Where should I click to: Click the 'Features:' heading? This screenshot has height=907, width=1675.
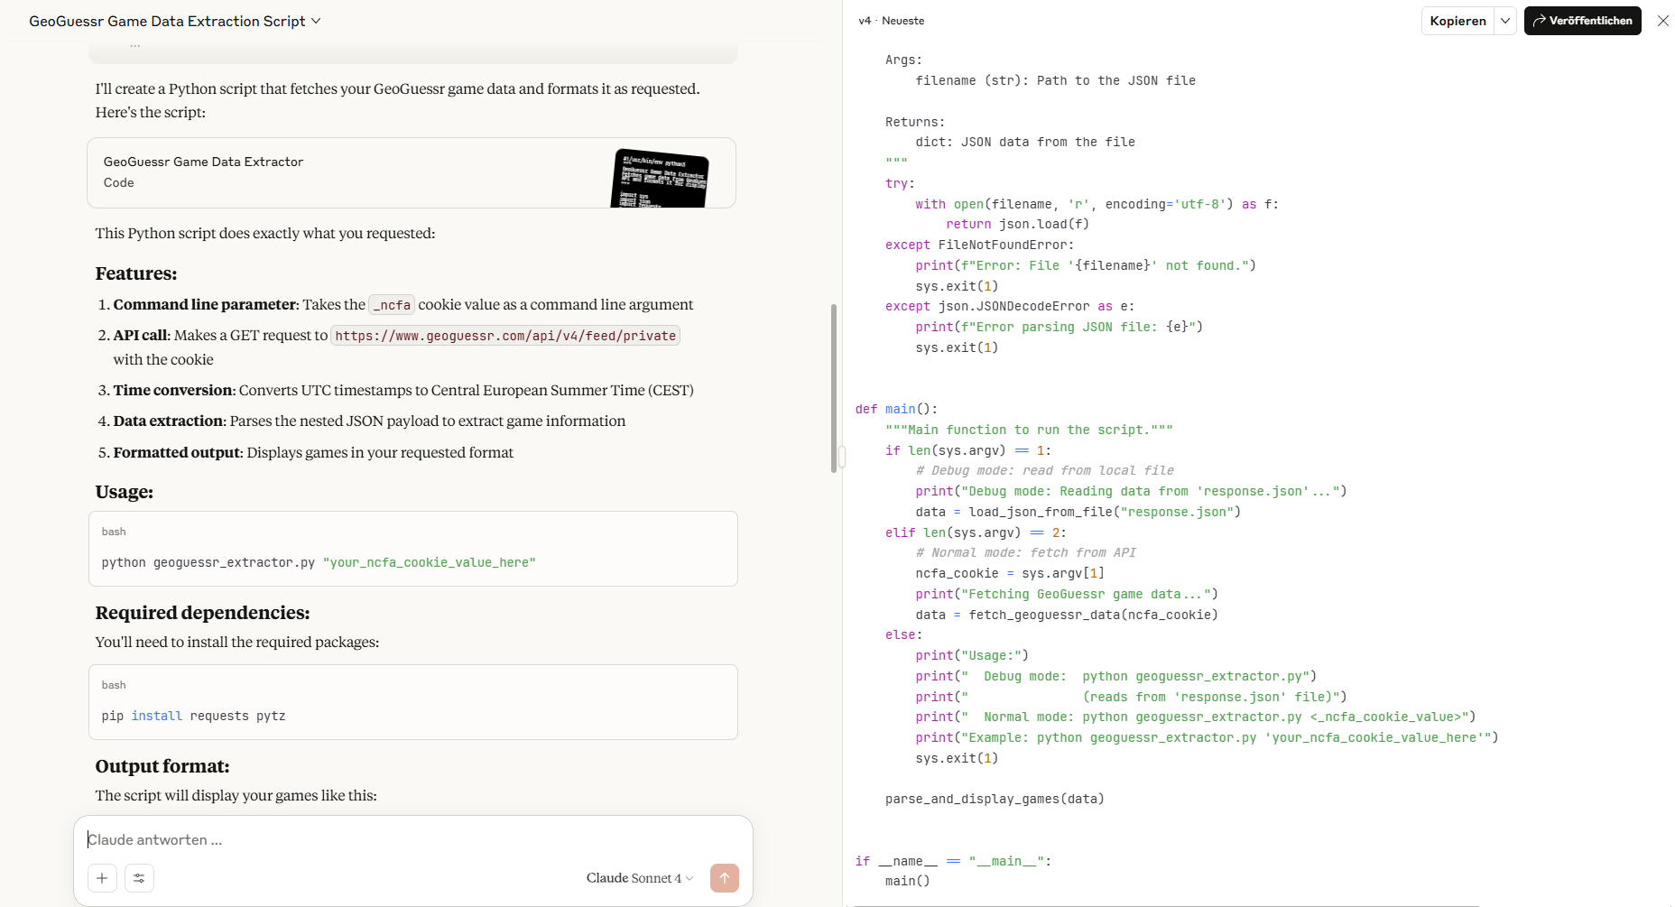click(136, 273)
